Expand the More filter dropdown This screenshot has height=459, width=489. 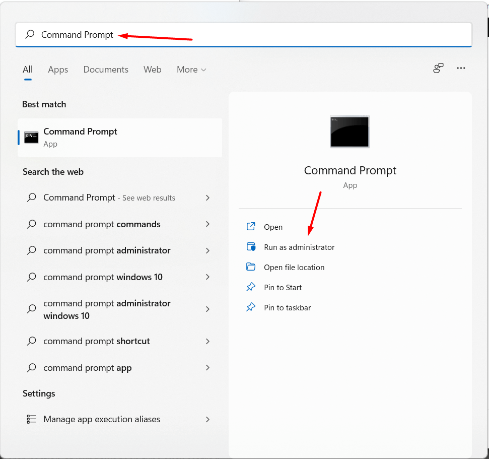(x=191, y=70)
